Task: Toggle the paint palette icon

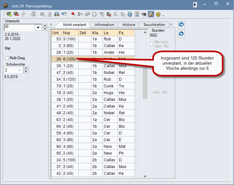Action: (151, 14)
